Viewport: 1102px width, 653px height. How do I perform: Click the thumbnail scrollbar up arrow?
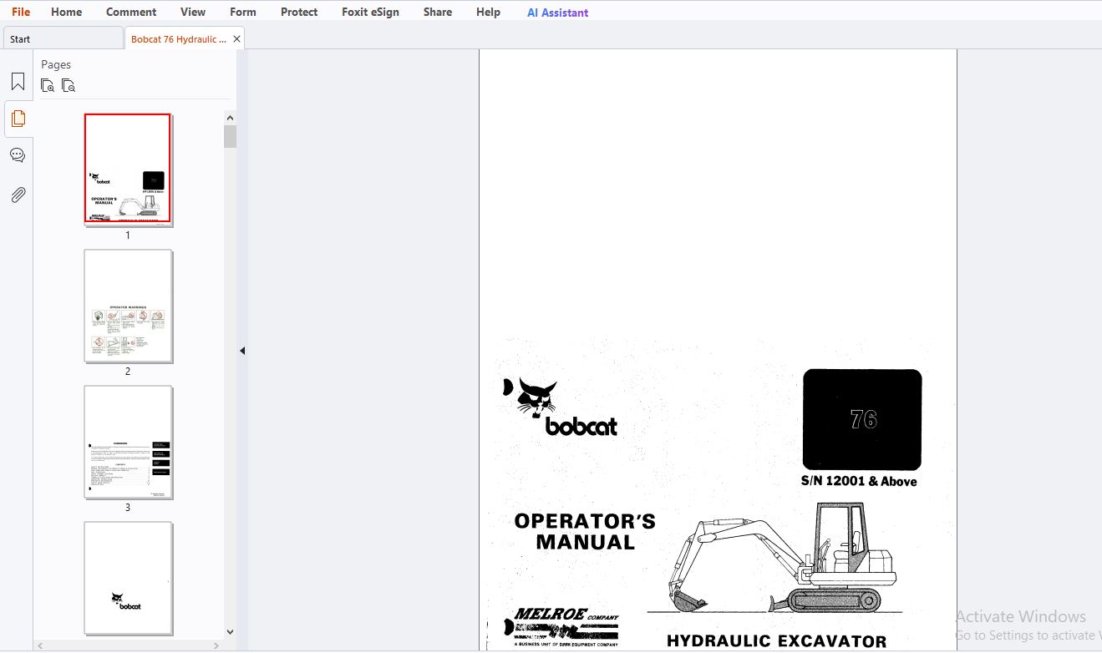point(230,117)
